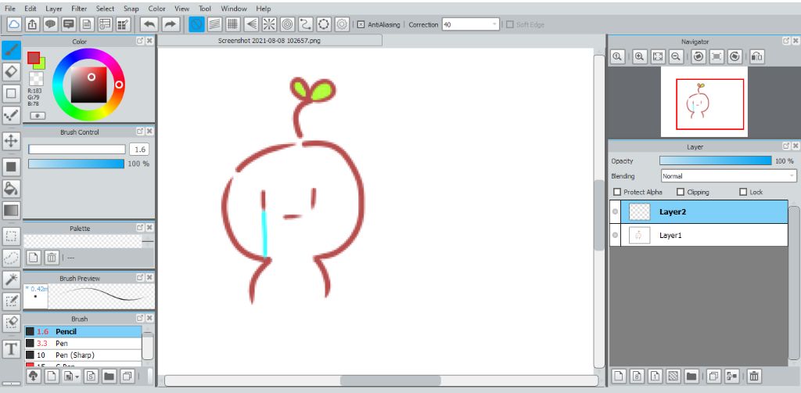This screenshot has width=801, height=393.
Task: Zoom out using Navigator magnifier minus
Action: click(675, 56)
